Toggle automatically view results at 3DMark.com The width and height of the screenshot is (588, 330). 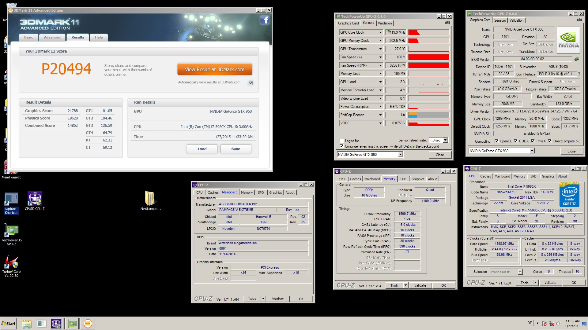[x=251, y=83]
